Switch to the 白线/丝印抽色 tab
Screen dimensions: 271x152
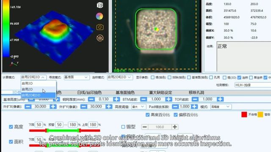[89, 92]
